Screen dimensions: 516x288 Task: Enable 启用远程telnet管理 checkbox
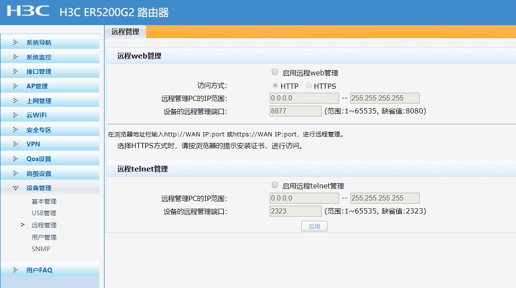(275, 185)
